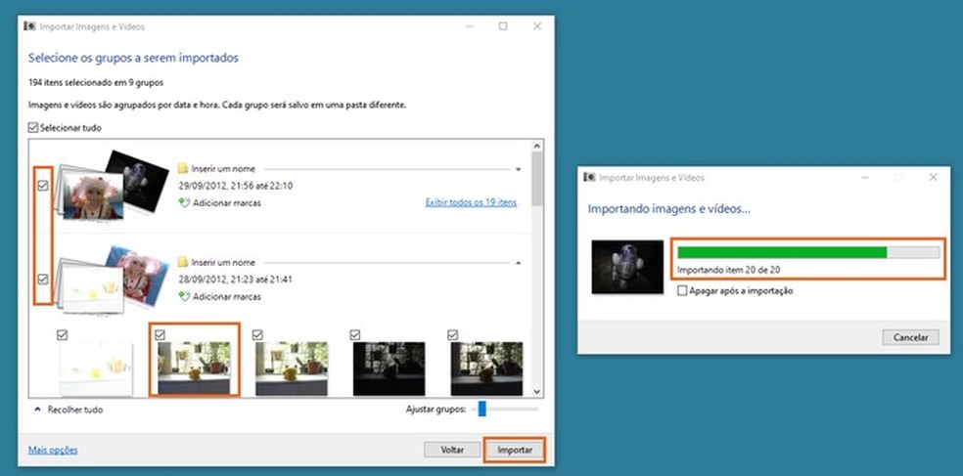The image size is (963, 476).
Task: Click the group list vertical scrollbar thumb
Action: (536, 179)
